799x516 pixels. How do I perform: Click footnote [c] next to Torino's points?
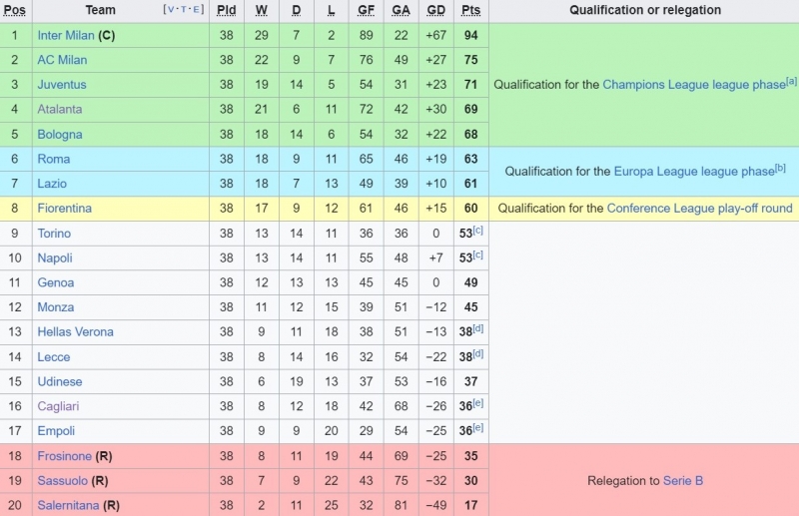479,231
